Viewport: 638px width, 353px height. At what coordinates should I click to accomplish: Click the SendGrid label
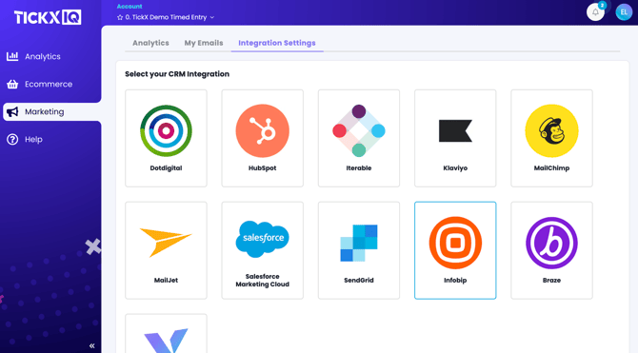(359, 280)
